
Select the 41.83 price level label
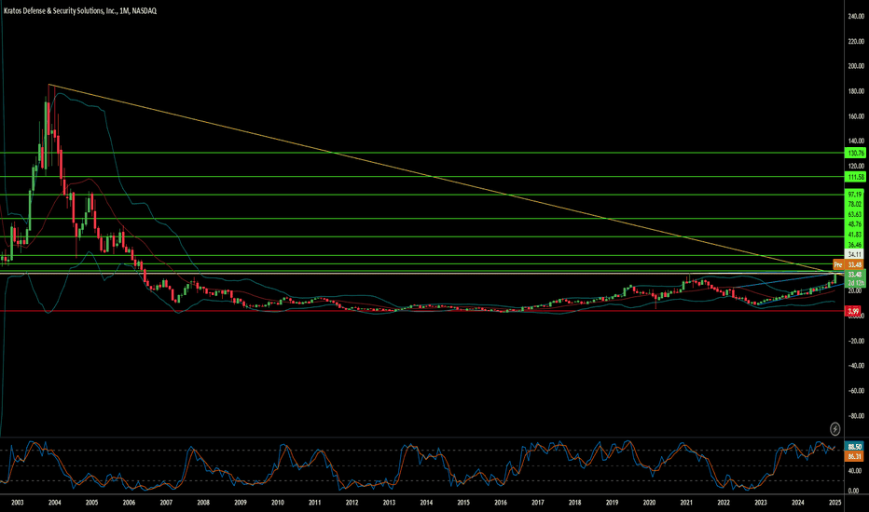(x=856, y=235)
